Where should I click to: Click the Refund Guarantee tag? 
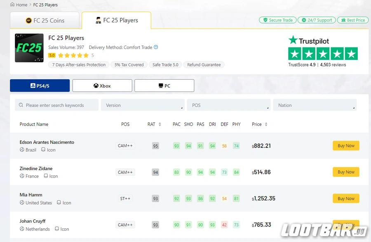(204, 65)
